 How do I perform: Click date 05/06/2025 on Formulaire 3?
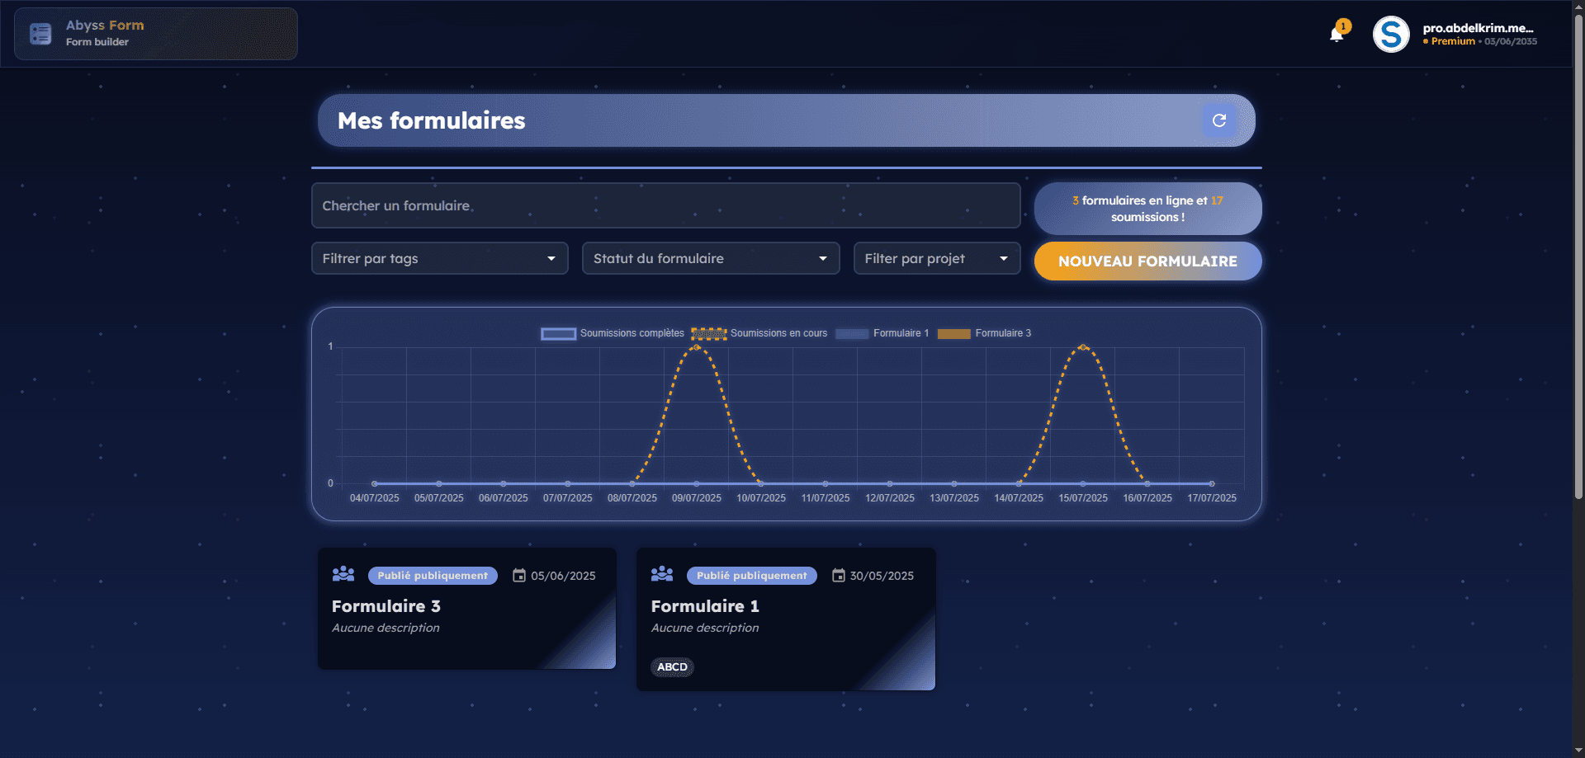(563, 576)
